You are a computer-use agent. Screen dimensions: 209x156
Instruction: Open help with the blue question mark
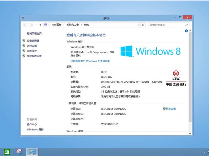pos(186,31)
